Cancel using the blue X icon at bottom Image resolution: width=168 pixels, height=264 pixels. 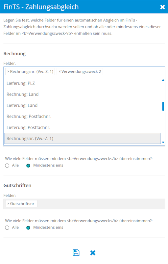pyautogui.click(x=93, y=253)
